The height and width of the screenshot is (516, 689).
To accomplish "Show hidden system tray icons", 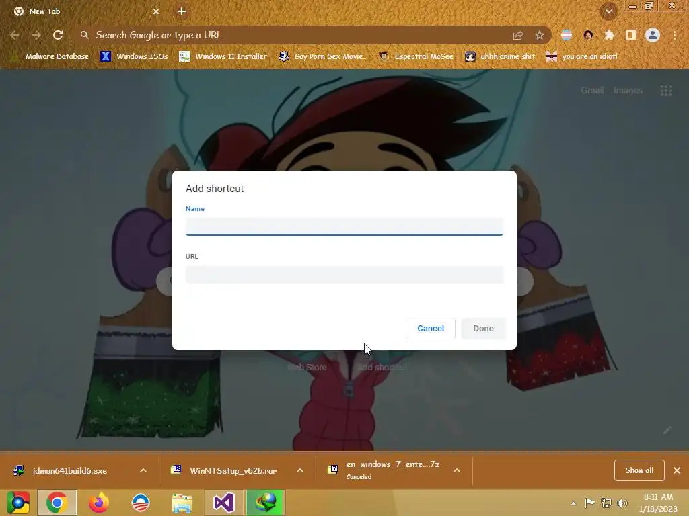I will tap(573, 503).
